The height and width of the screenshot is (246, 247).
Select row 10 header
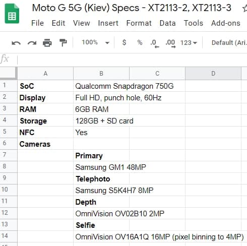tap(9, 190)
